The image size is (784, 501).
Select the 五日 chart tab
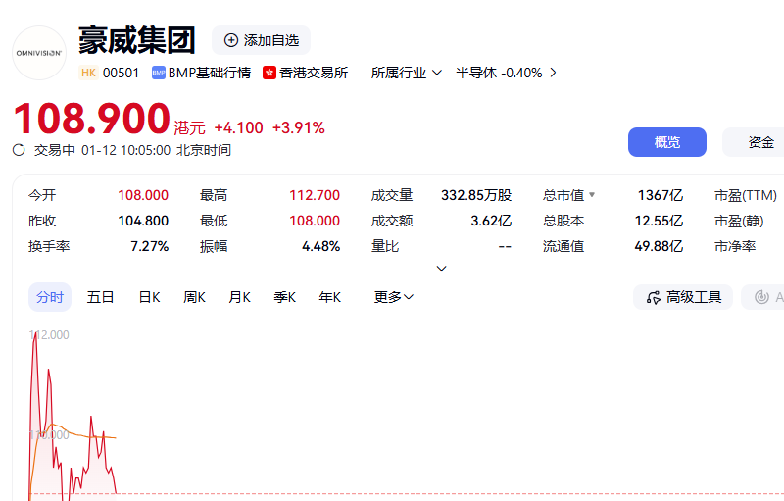[x=101, y=297]
